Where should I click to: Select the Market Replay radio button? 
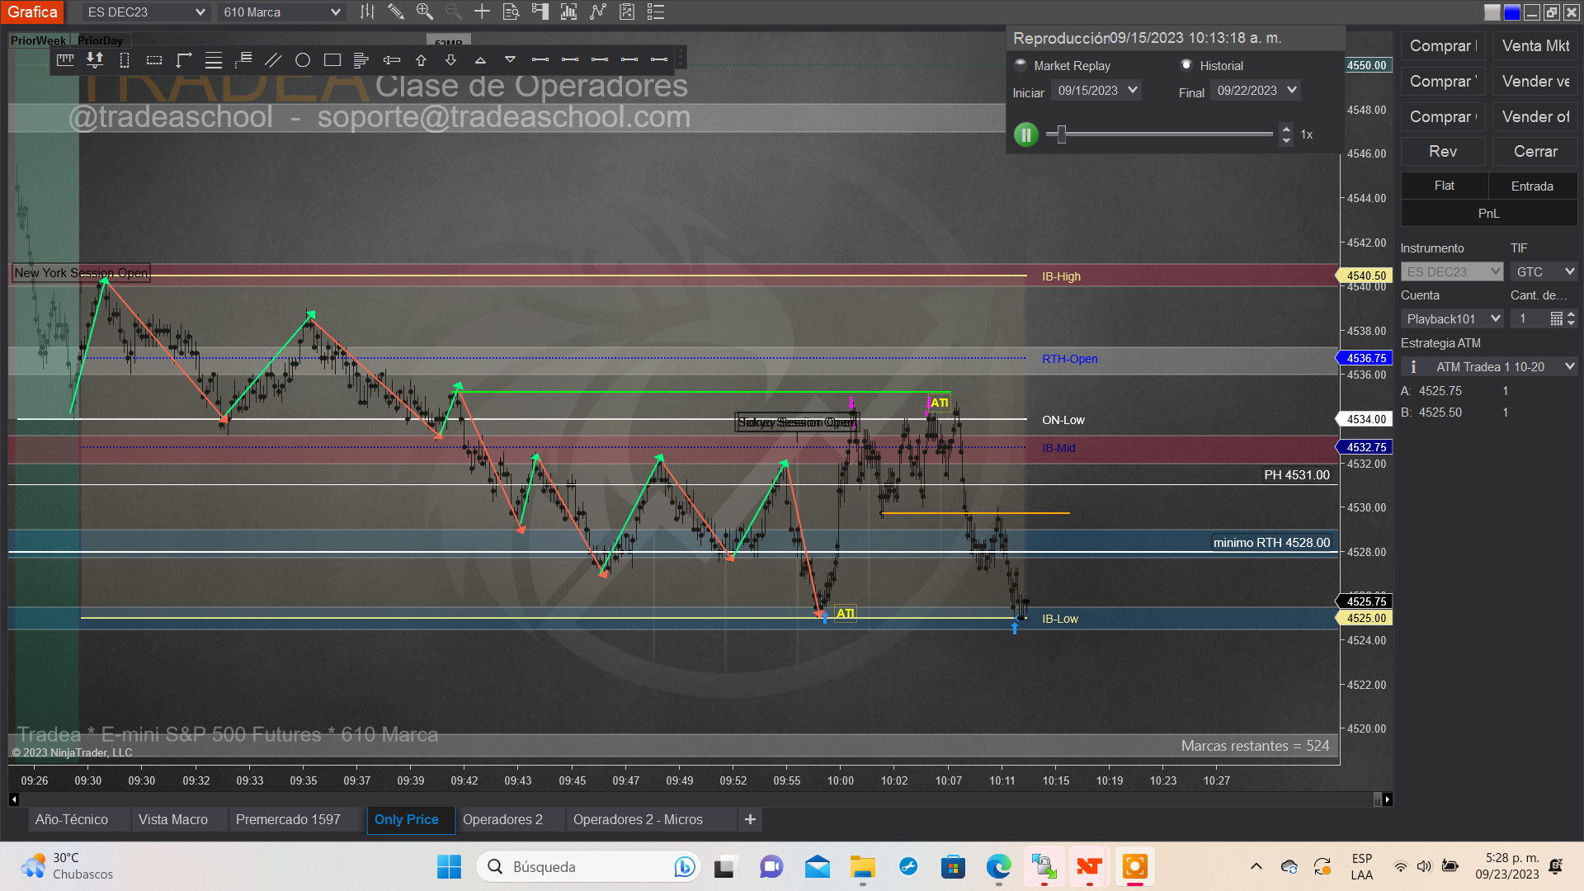pyautogui.click(x=1021, y=64)
